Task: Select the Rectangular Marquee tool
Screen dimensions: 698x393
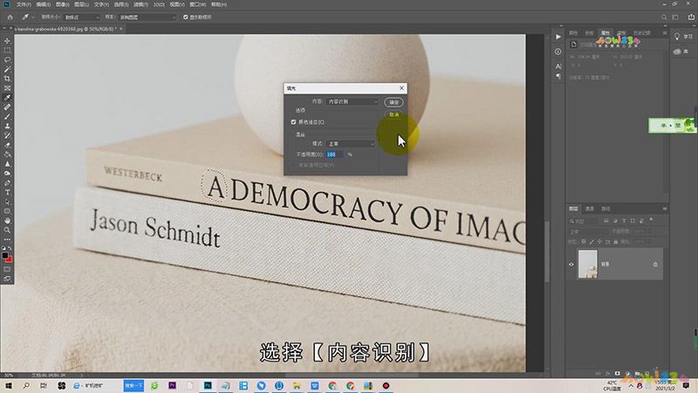Action: point(7,50)
